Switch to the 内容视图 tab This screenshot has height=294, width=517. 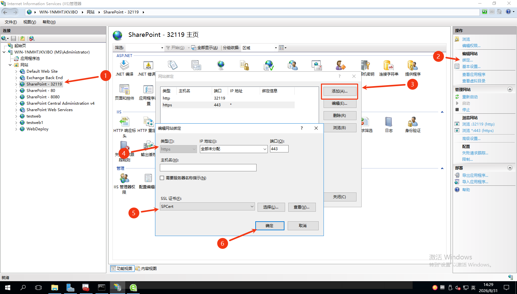pos(146,268)
